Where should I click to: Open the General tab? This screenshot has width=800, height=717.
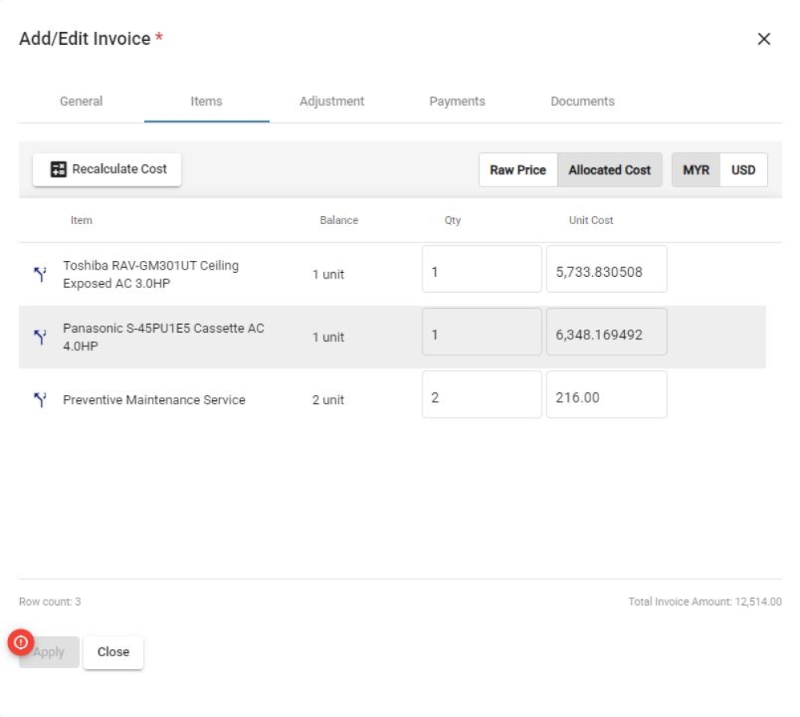click(x=81, y=101)
